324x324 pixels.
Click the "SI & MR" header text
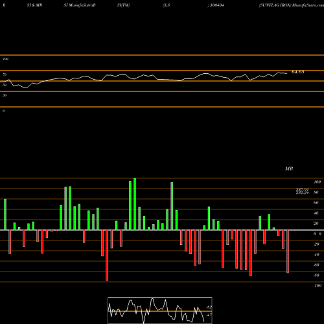pyautogui.click(x=34, y=5)
